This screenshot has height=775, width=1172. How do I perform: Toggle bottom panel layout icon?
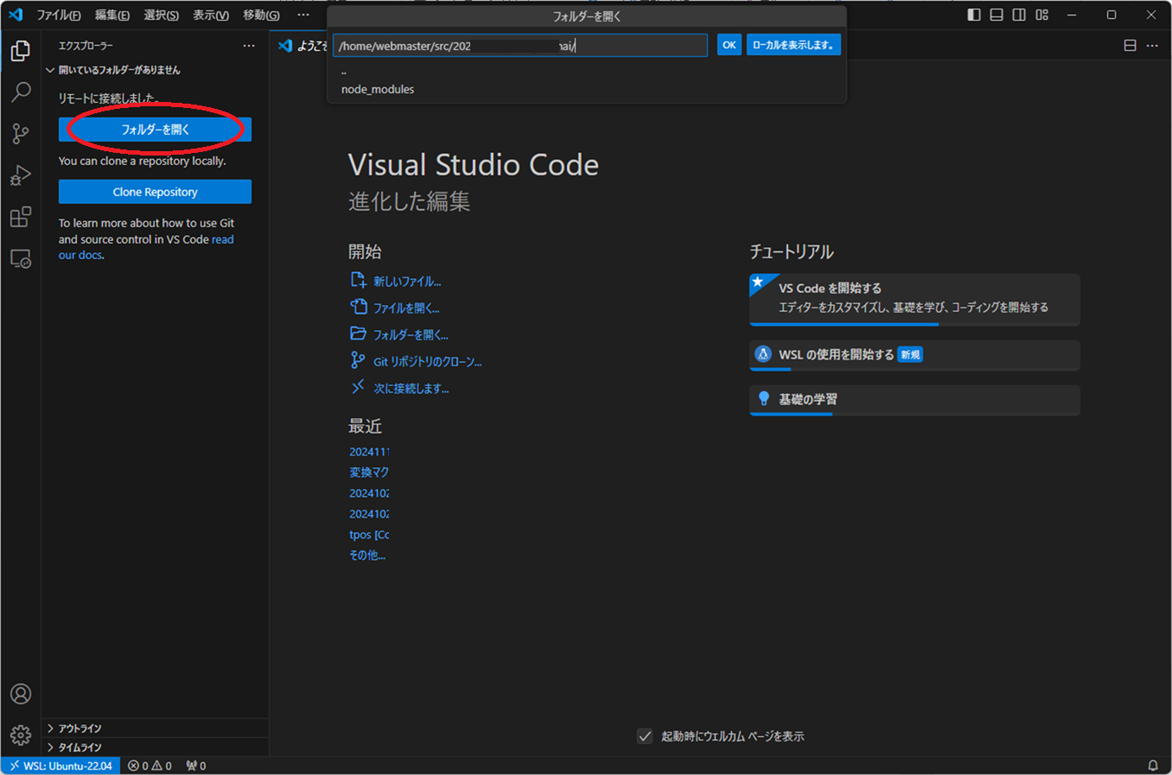click(x=997, y=15)
